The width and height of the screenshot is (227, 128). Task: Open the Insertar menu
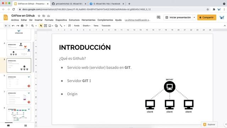tap(39, 20)
